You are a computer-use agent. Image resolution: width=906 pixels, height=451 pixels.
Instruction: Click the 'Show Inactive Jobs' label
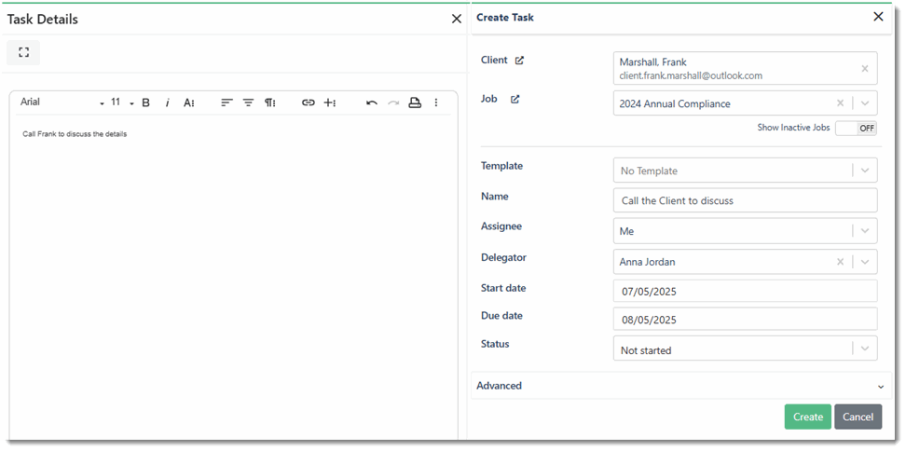coord(793,128)
